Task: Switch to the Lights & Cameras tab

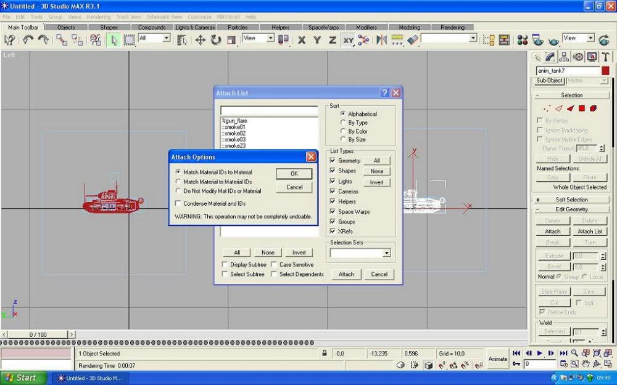Action: click(195, 27)
